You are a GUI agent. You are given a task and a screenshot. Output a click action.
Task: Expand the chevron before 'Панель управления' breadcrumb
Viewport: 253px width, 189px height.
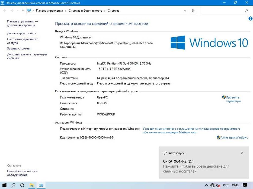[33, 11]
